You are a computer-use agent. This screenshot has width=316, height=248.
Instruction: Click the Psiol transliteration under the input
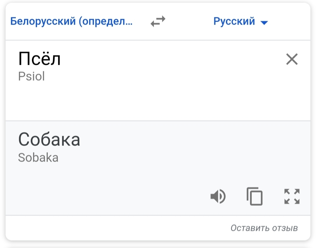pyautogui.click(x=31, y=76)
